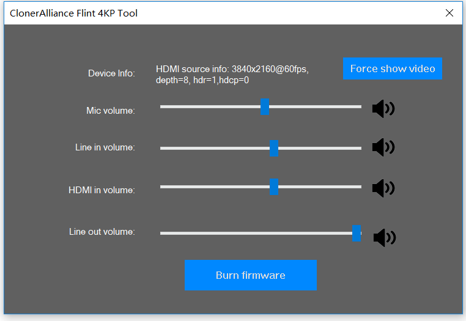466x321 pixels.
Task: Click the Force show video button
Action: 392,68
